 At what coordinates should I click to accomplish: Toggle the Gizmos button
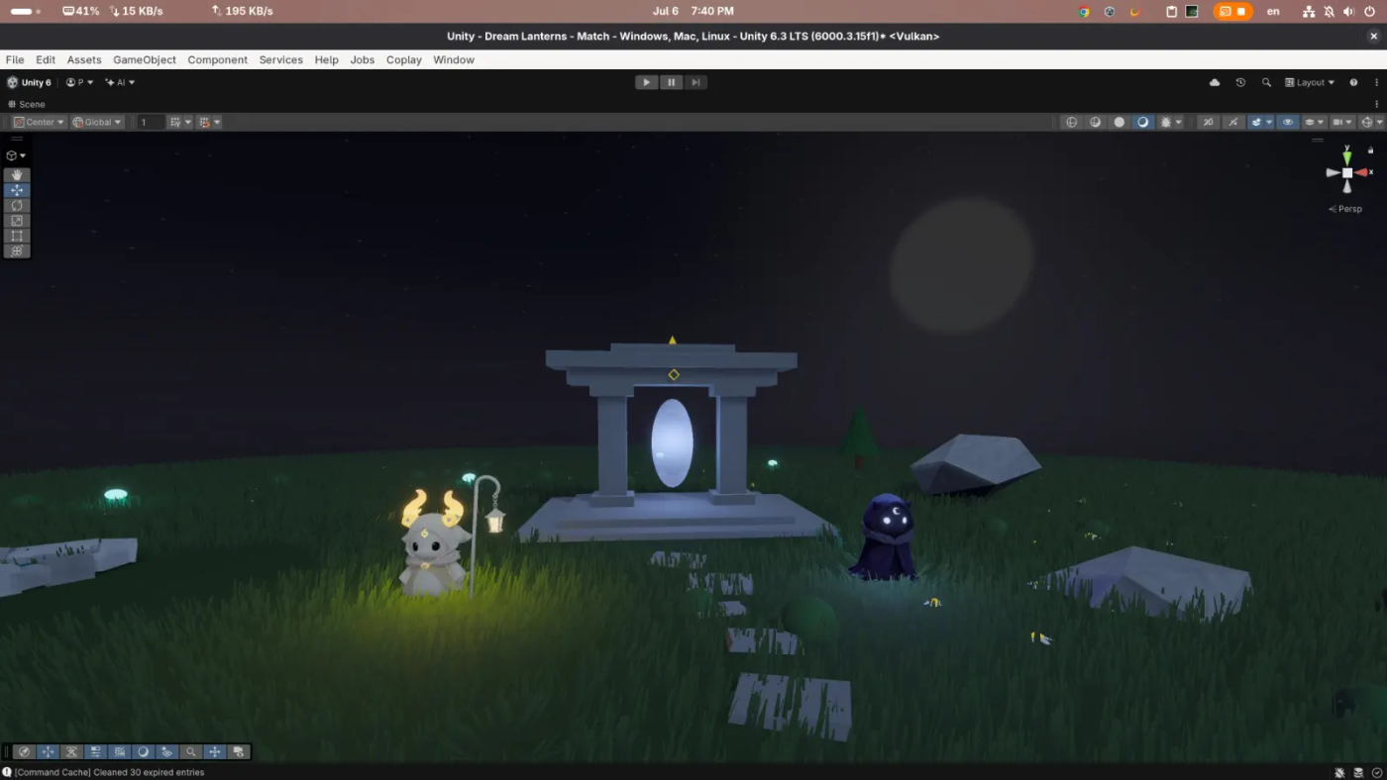[x=1366, y=122]
